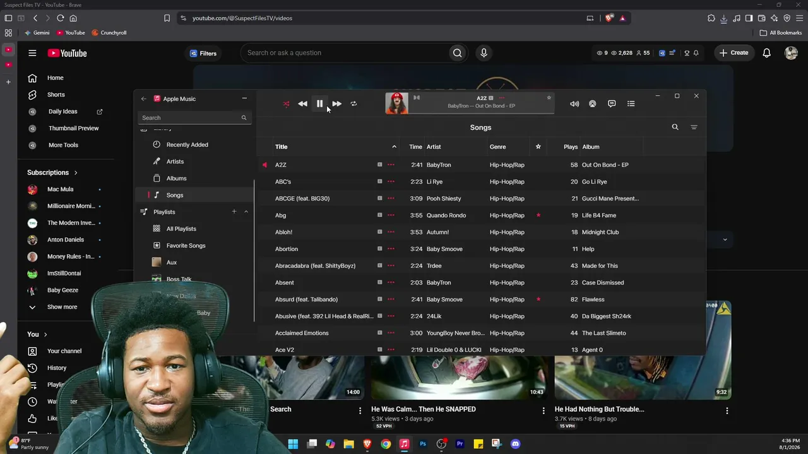Image resolution: width=808 pixels, height=454 pixels.
Task: Pause the playing song A2Z
Action: 319,104
